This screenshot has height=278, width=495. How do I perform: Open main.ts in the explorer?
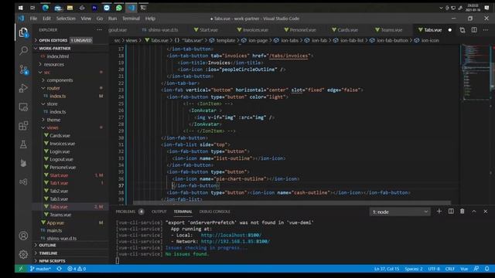(54, 231)
